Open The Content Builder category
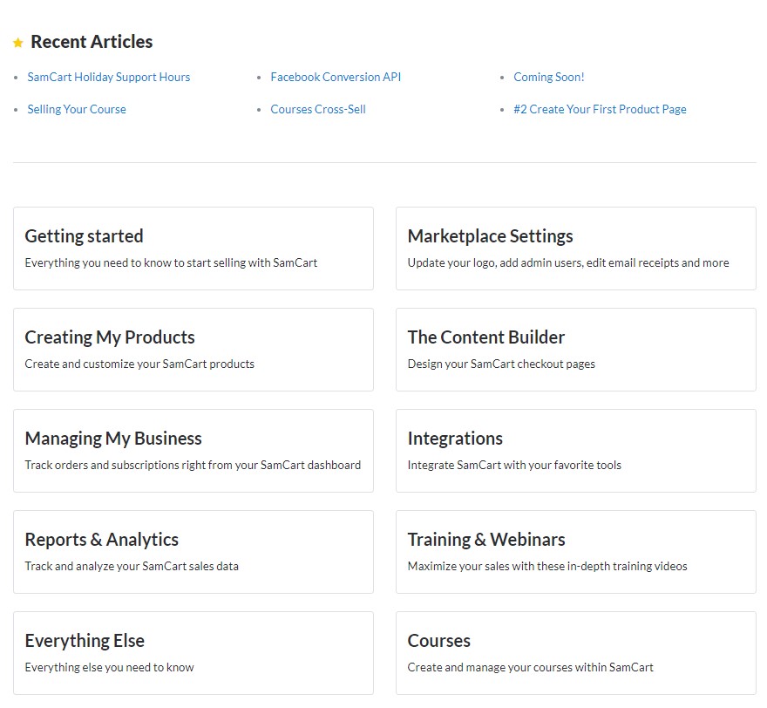The image size is (767, 708). click(x=575, y=350)
